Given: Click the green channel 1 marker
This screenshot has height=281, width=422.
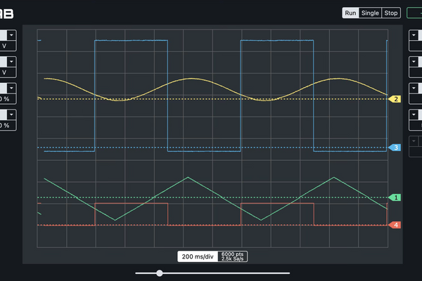Looking at the screenshot, I should click(396, 198).
